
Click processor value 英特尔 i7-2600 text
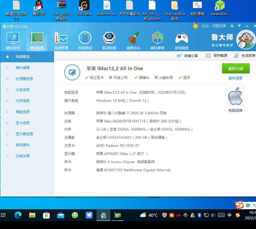131,113
